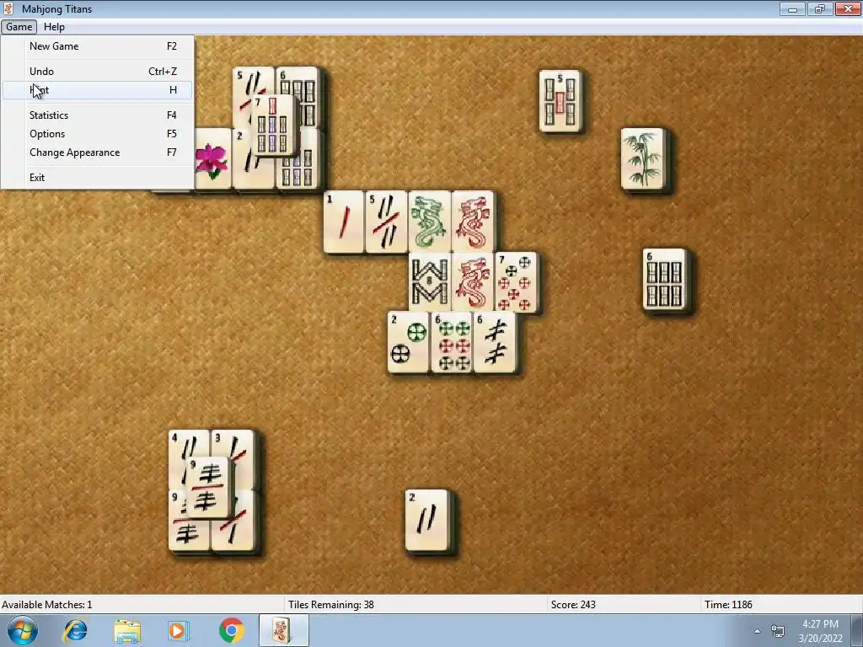The width and height of the screenshot is (863, 647).
Task: Click Mahjong Titans taskbar button
Action: [x=284, y=630]
